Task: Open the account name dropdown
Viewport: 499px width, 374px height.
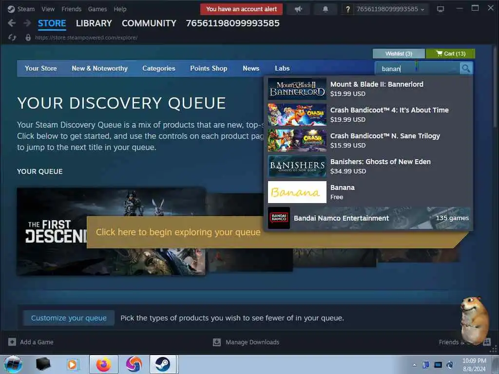Action: click(390, 9)
